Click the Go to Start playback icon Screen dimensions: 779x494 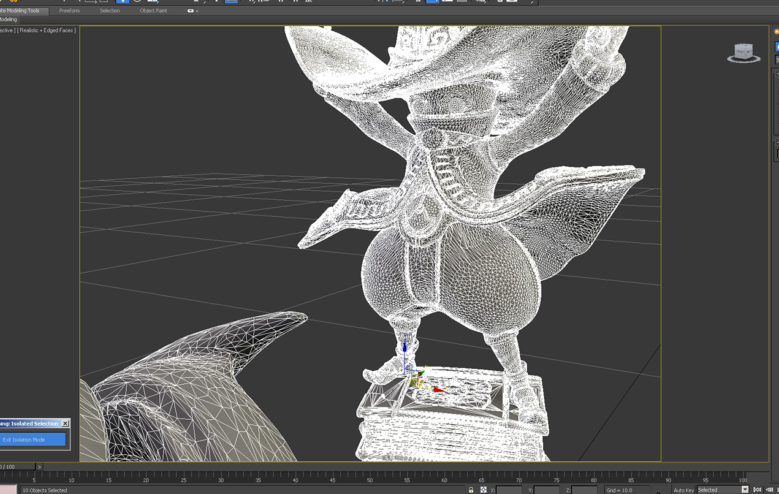[x=758, y=490]
